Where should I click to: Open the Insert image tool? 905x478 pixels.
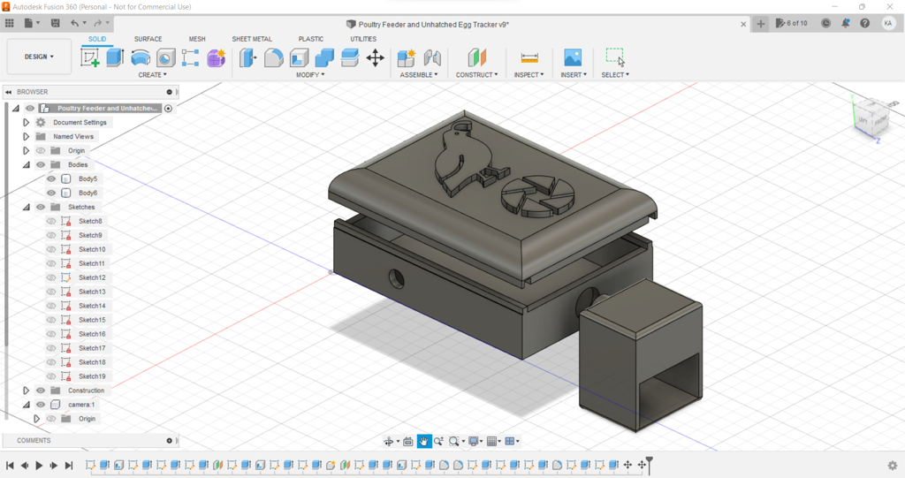pyautogui.click(x=573, y=58)
